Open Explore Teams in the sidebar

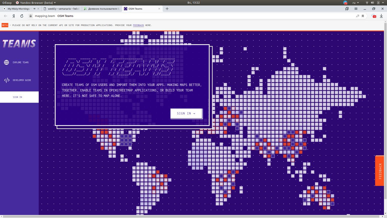pyautogui.click(x=19, y=62)
